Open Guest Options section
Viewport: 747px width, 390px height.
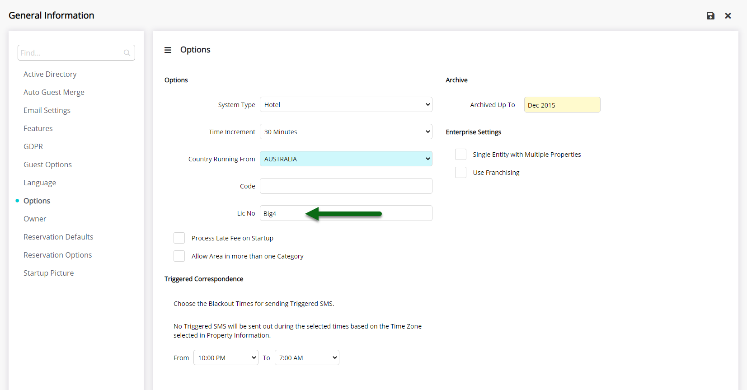48,164
